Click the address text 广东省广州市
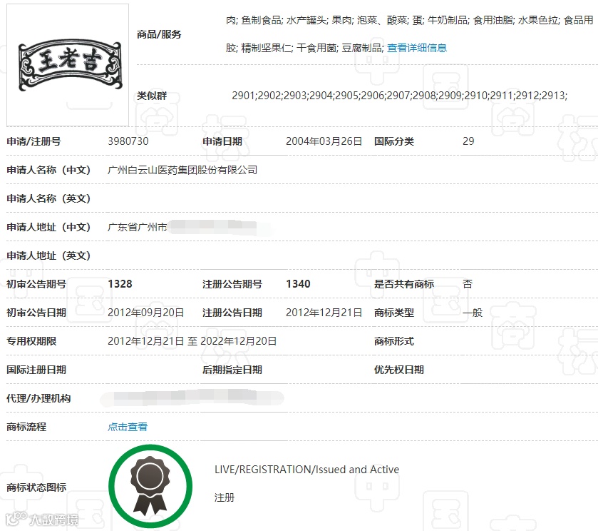The width and height of the screenshot is (598, 531). pyautogui.click(x=138, y=227)
